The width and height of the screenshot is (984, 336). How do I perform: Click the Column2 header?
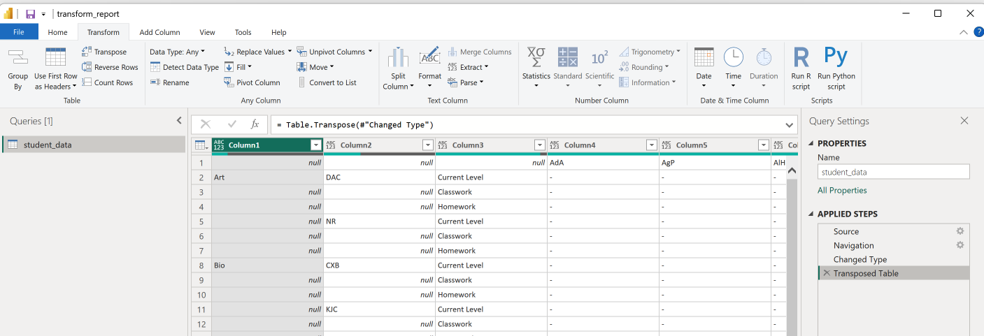(378, 145)
